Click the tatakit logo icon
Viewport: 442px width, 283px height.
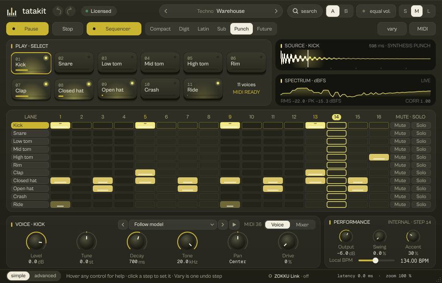pos(12,11)
